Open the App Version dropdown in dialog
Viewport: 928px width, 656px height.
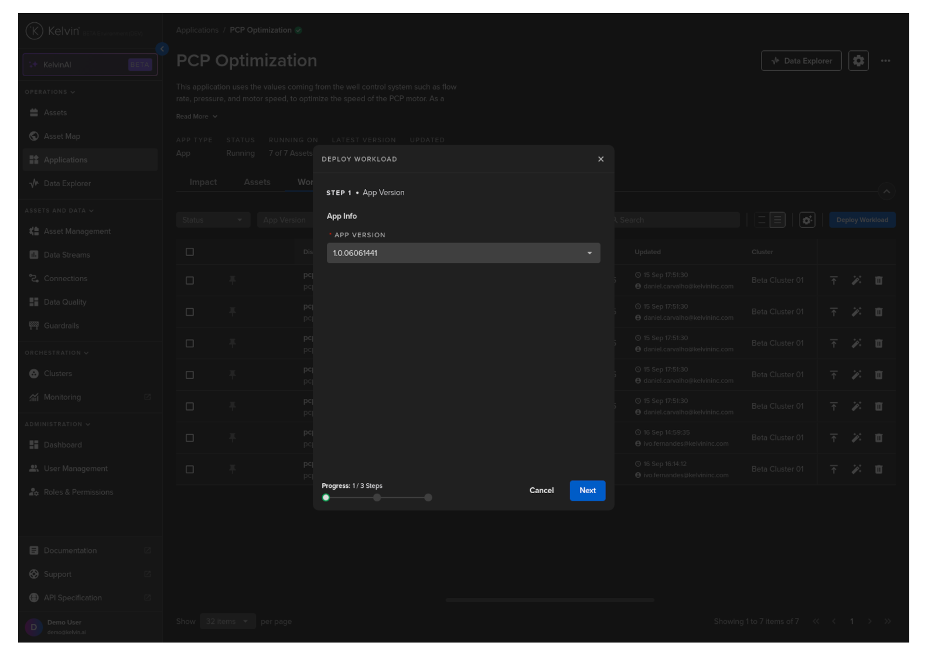[x=463, y=253]
